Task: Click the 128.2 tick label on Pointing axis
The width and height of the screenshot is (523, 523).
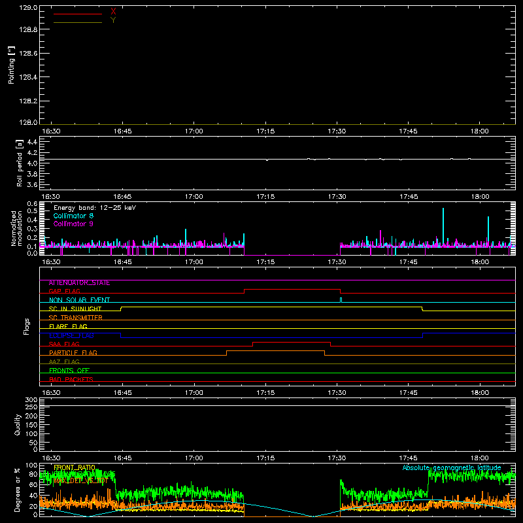Action: coord(28,101)
